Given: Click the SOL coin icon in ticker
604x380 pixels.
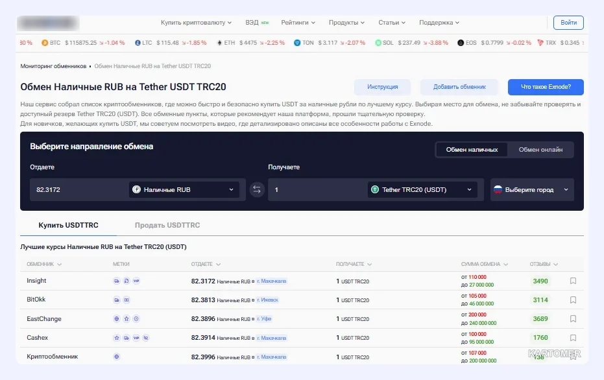Looking at the screenshot, I should tap(378, 43).
